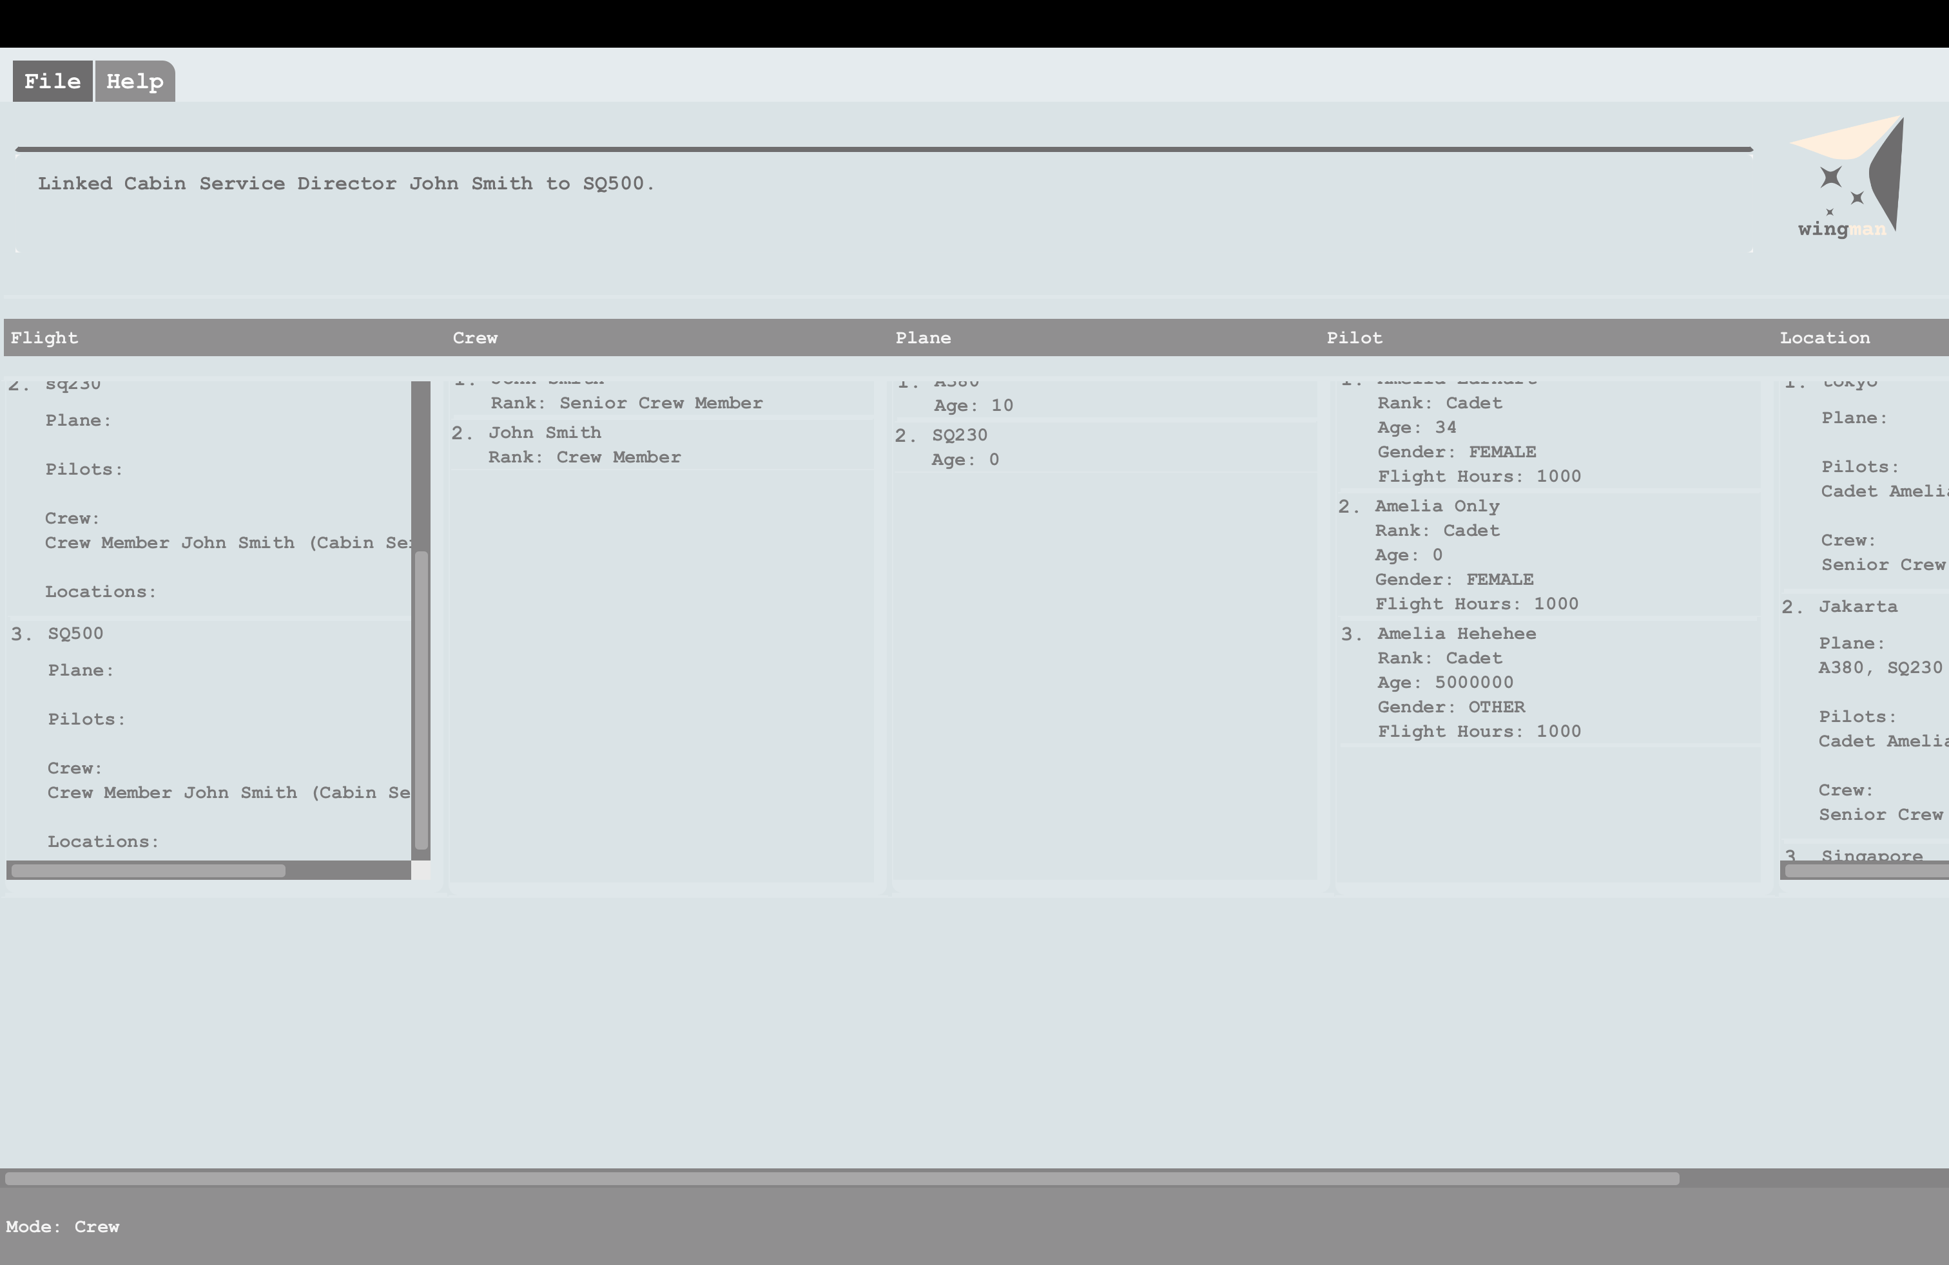Select the SQ500 flight entry
Image resolution: width=1949 pixels, height=1265 pixels.
pos(209,738)
